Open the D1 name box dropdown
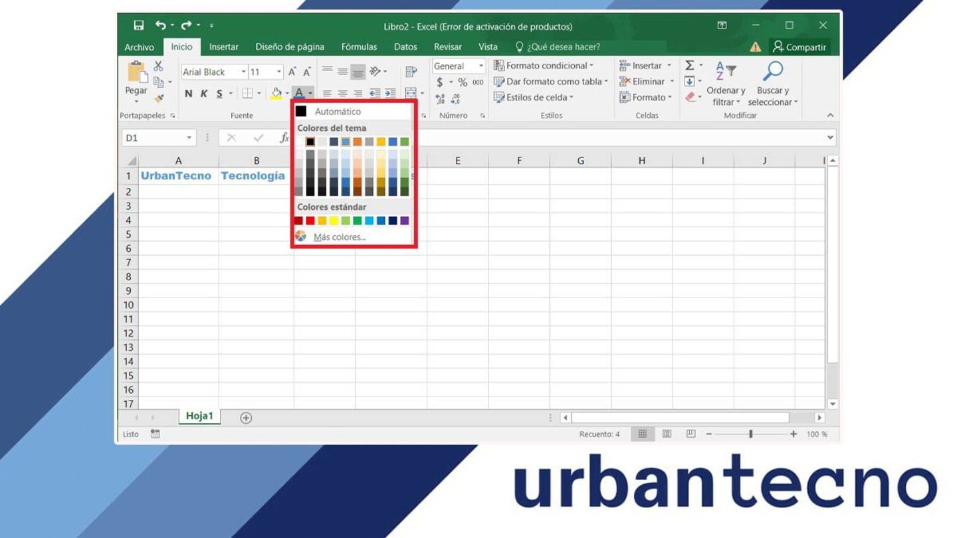Viewport: 957px width, 538px height. [189, 137]
